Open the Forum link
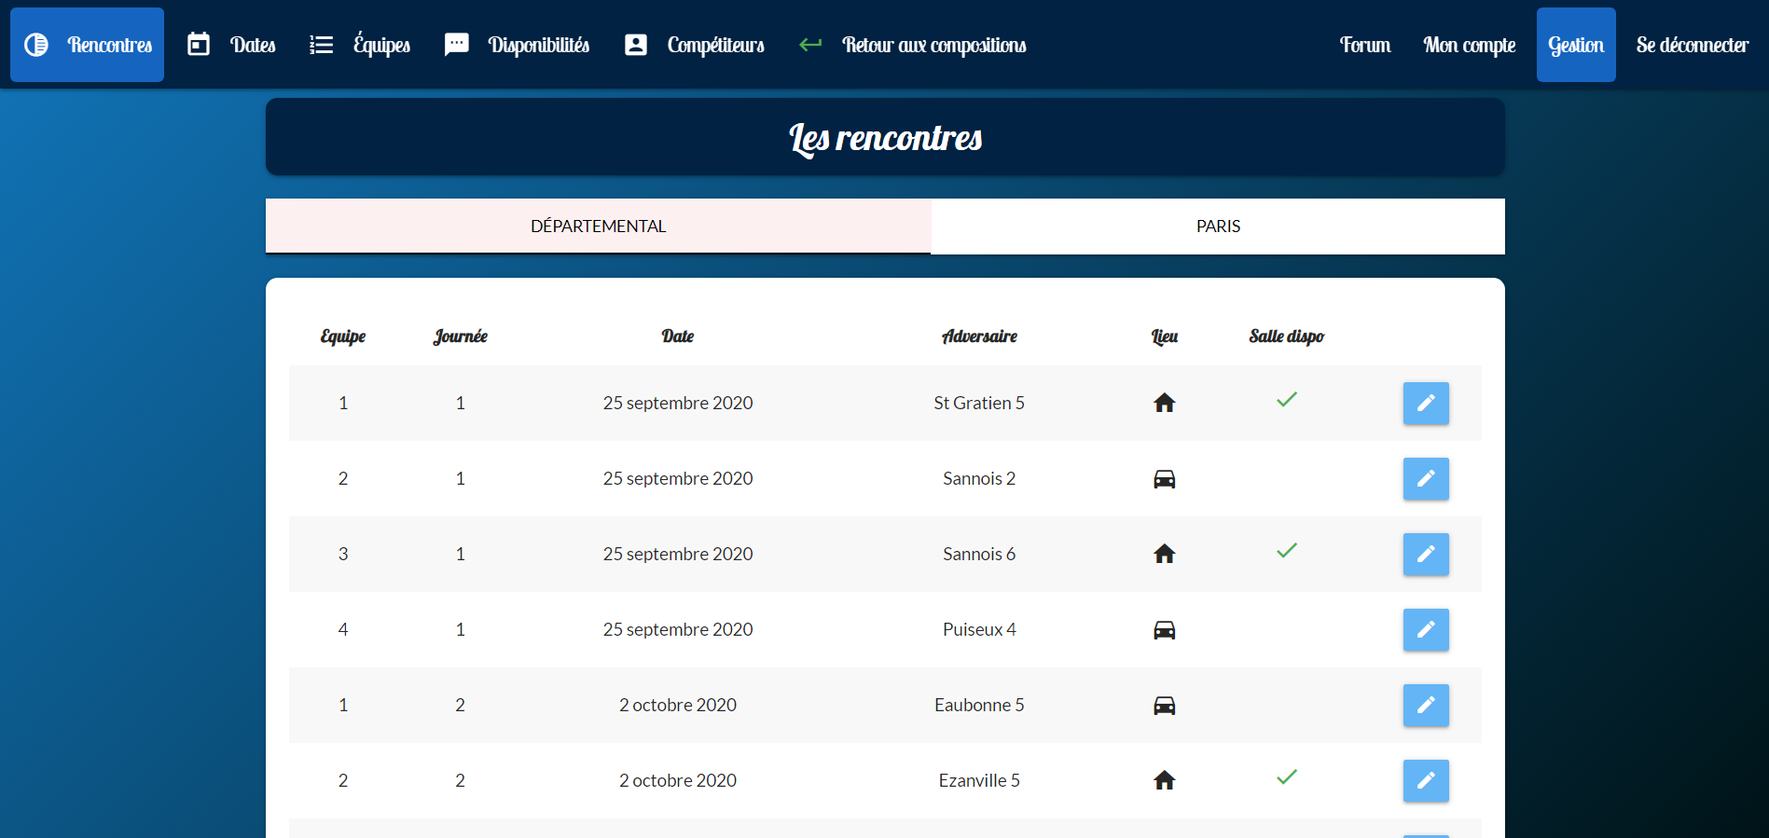 coord(1365,45)
